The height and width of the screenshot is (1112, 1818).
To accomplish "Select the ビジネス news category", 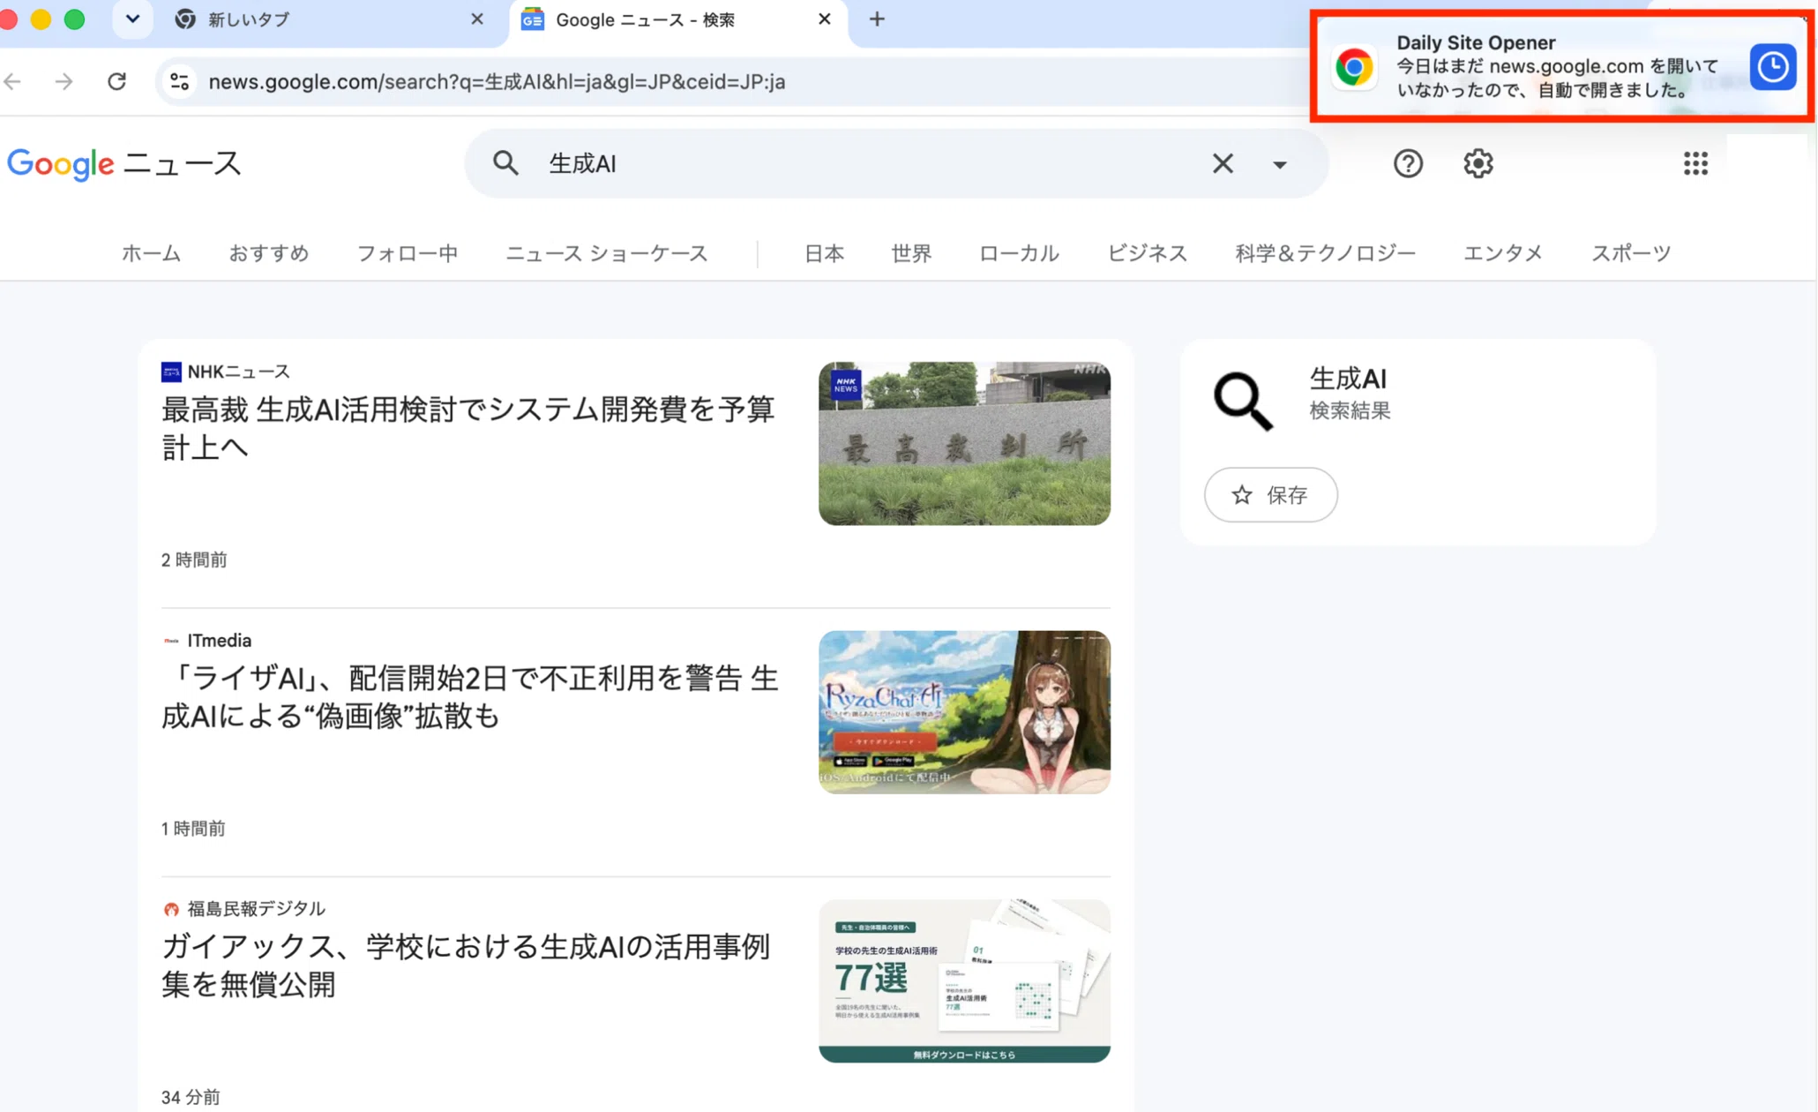I will pos(1147,253).
